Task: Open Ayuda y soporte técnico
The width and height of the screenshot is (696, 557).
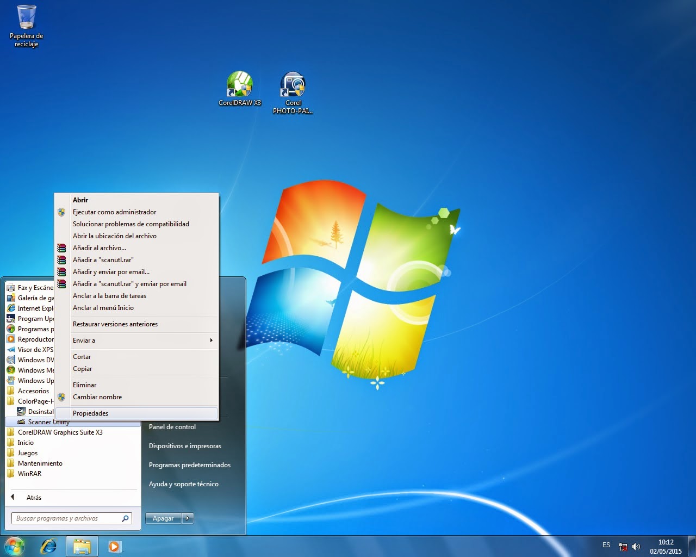Action: pos(184,484)
